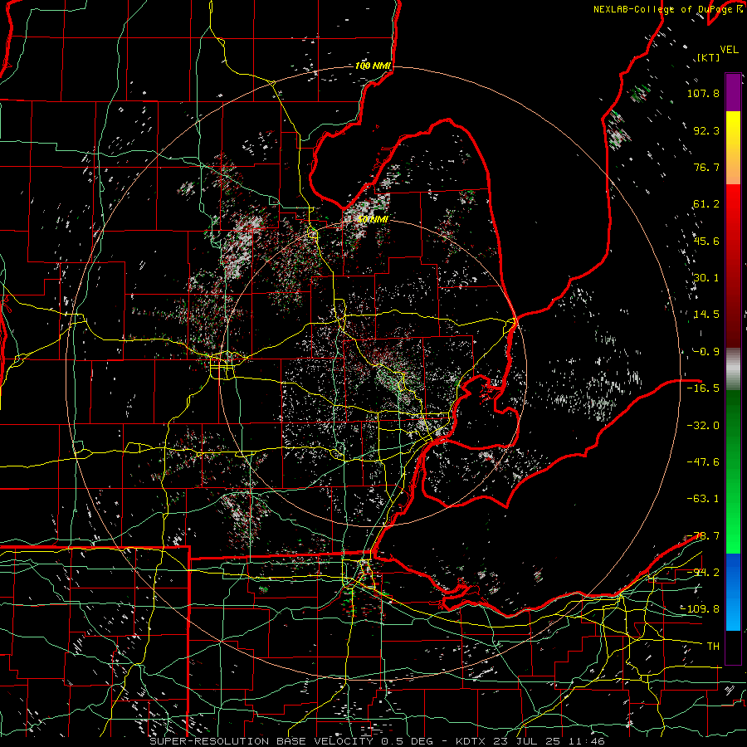Viewport: 747px width, 747px height.
Task: Click the Super-Resolution Base Velocity caption
Action: click(x=378, y=741)
